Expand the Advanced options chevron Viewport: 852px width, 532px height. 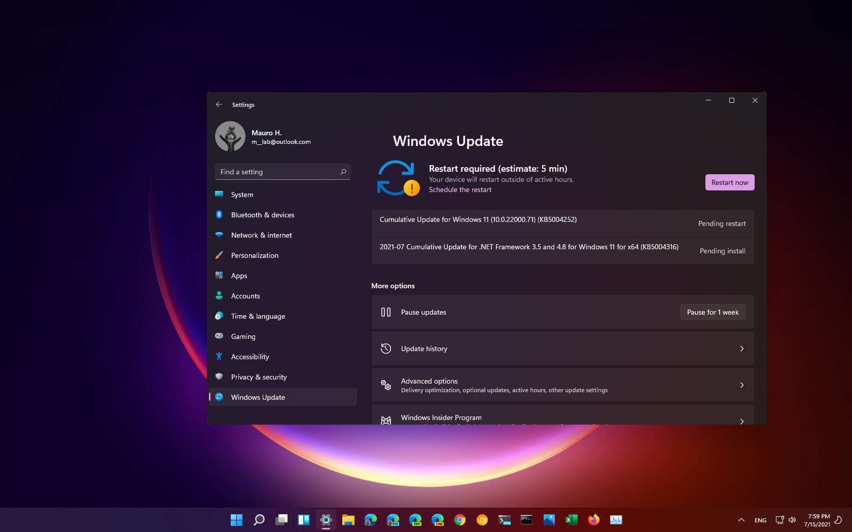pos(742,385)
